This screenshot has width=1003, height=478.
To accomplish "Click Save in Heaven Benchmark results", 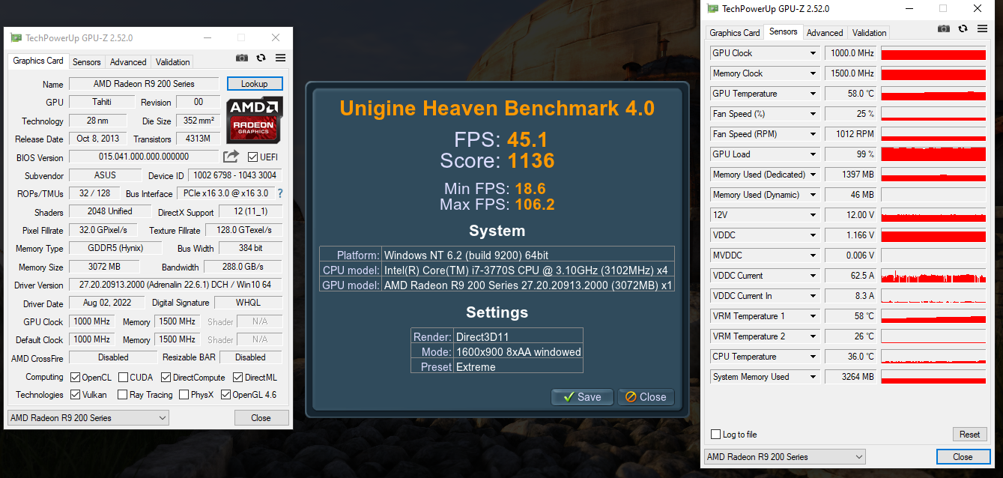I will pos(582,397).
